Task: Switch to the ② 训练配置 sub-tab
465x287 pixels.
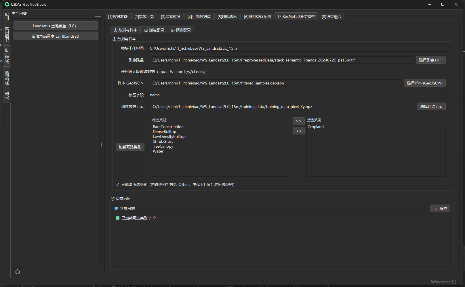Action: 154,30
